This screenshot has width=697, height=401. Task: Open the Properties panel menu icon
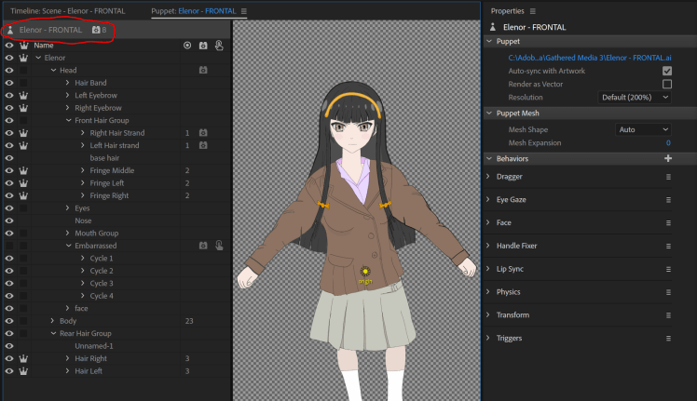coord(534,10)
